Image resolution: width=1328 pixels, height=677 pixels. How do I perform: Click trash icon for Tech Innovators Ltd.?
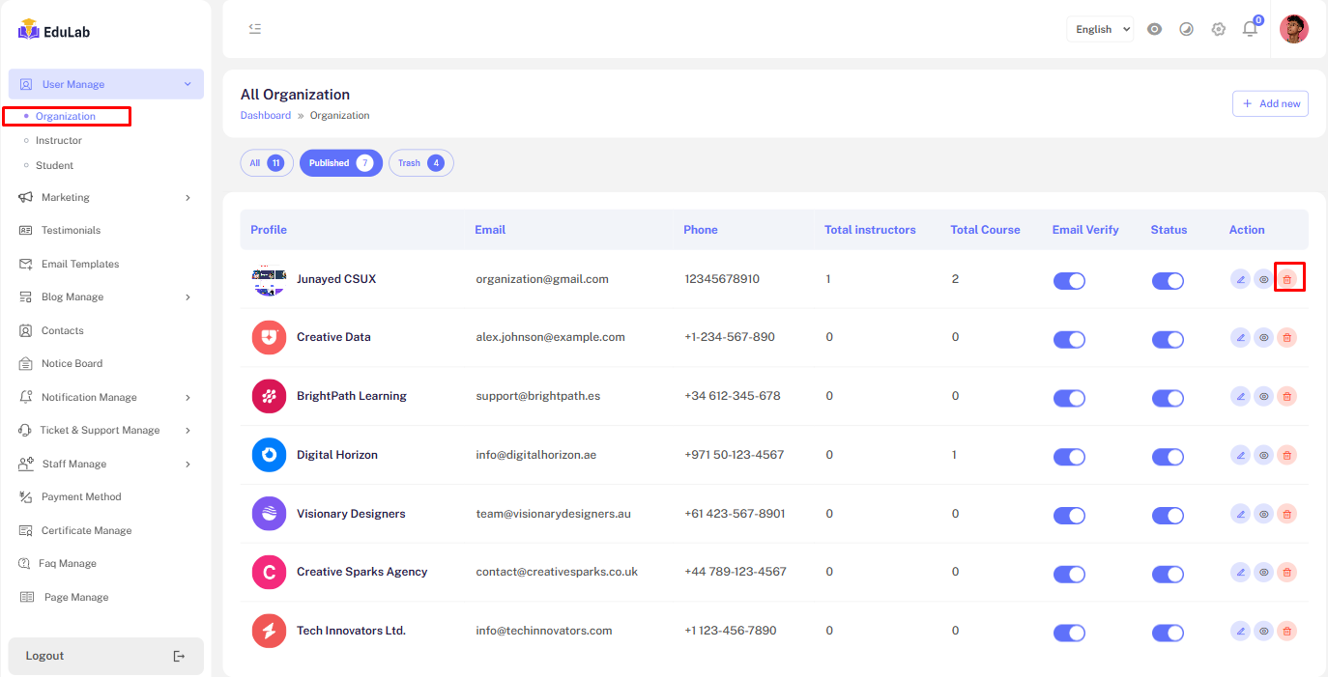[1286, 631]
